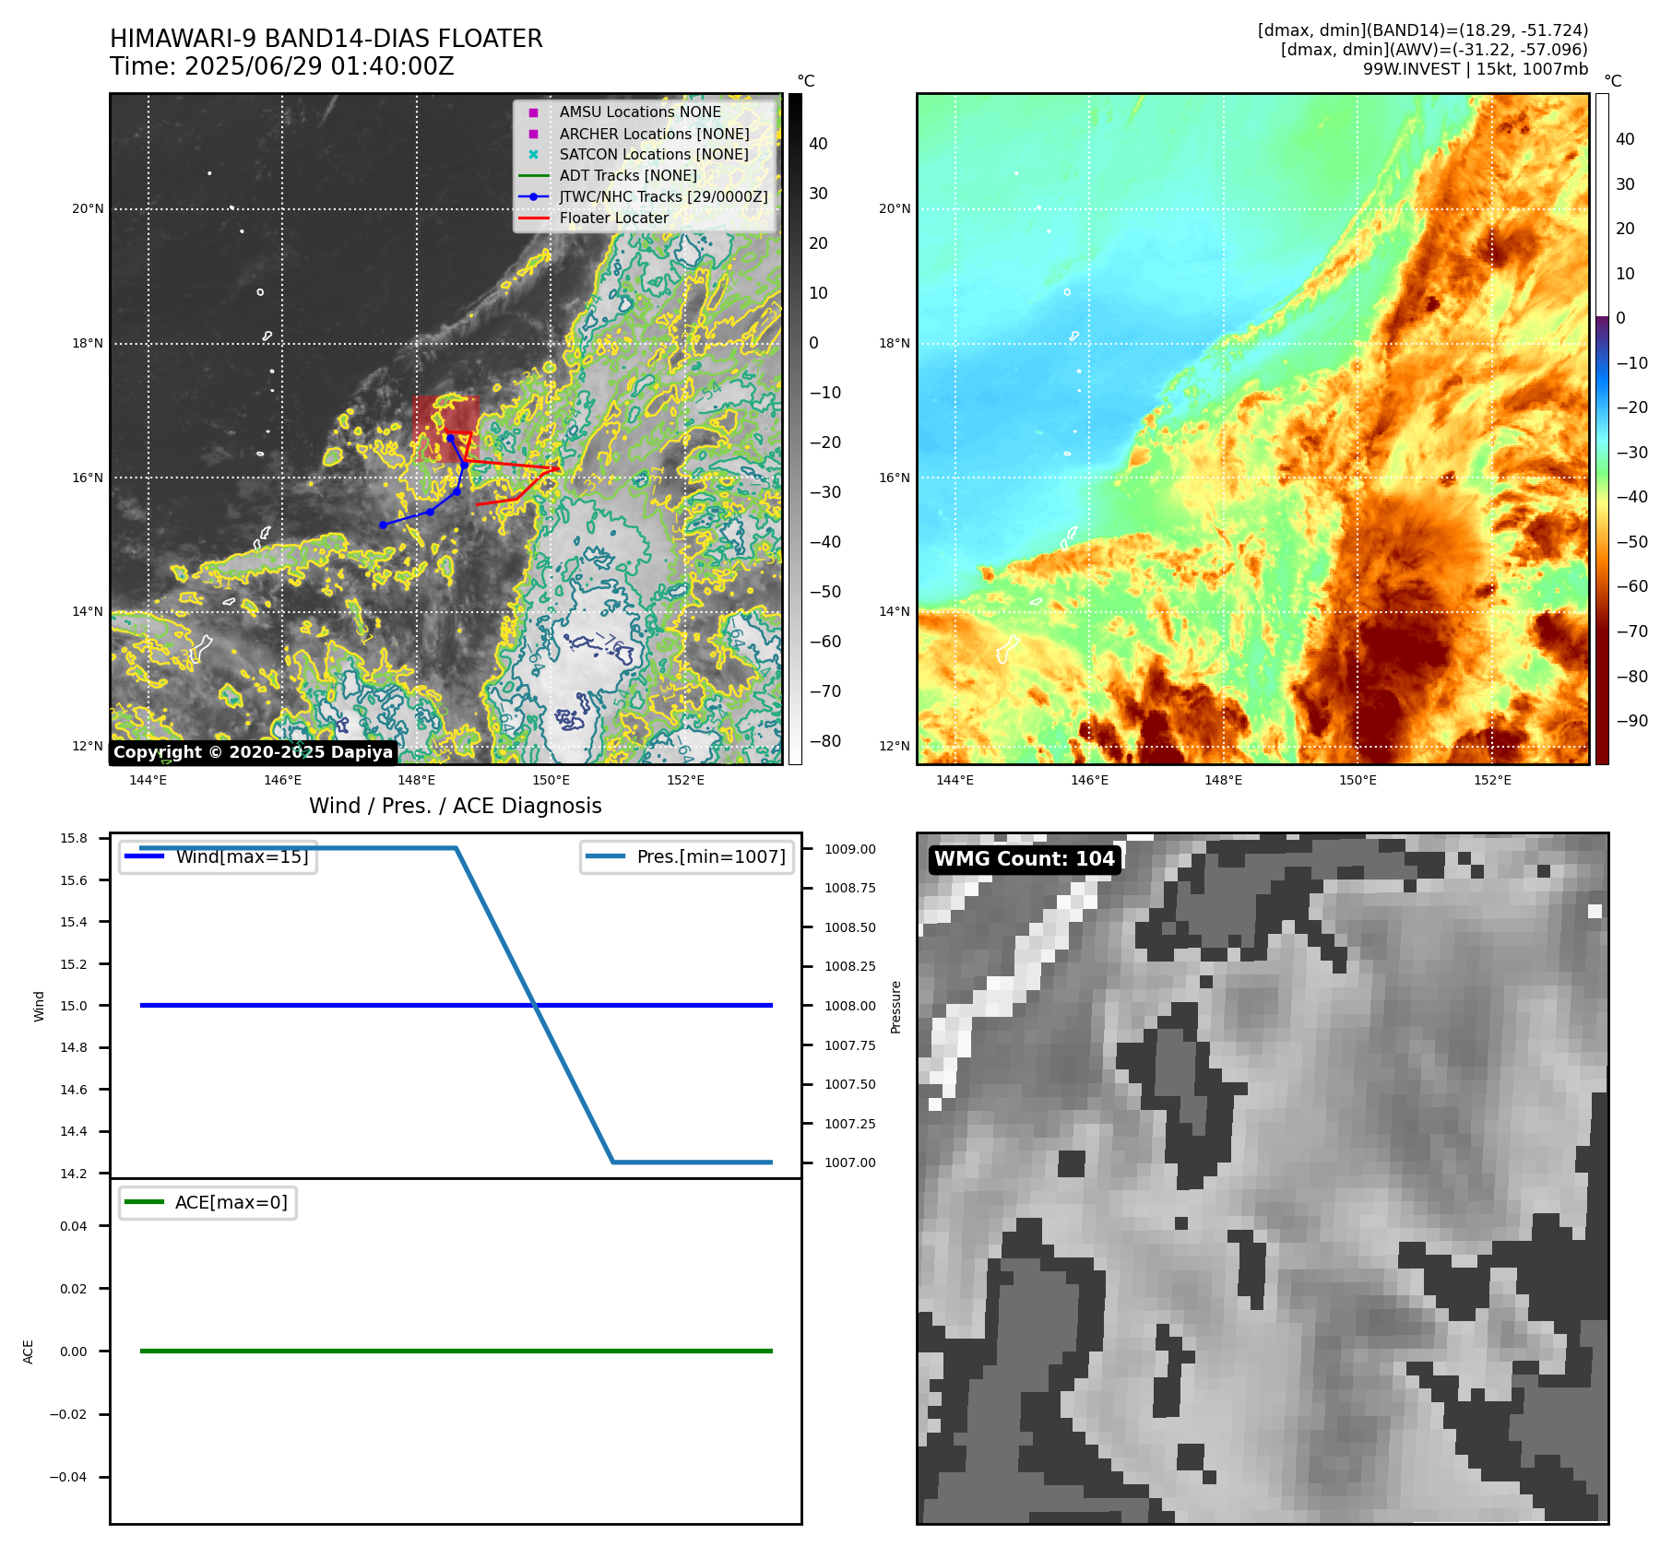
Task: Click the '15.0' tick on the Wind axis
Action: pos(74,1006)
